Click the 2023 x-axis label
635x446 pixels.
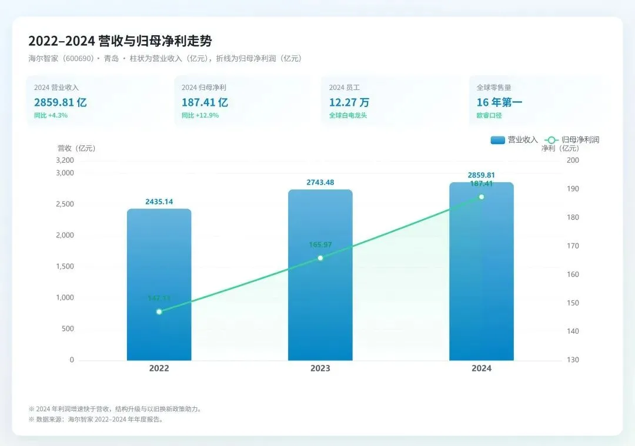pos(320,368)
